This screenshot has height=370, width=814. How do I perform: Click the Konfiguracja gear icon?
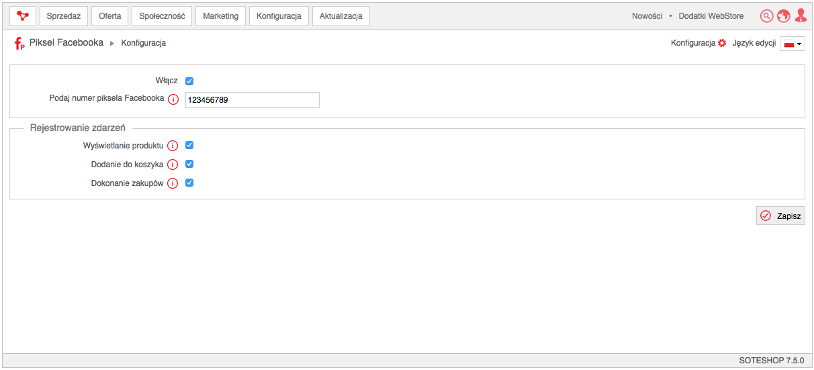click(722, 43)
